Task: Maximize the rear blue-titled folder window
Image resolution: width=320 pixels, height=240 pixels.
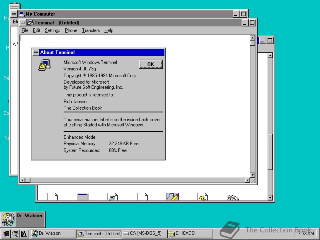Action: (x=270, y=40)
